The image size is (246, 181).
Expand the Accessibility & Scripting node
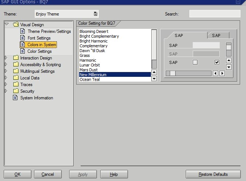[x=6, y=64]
